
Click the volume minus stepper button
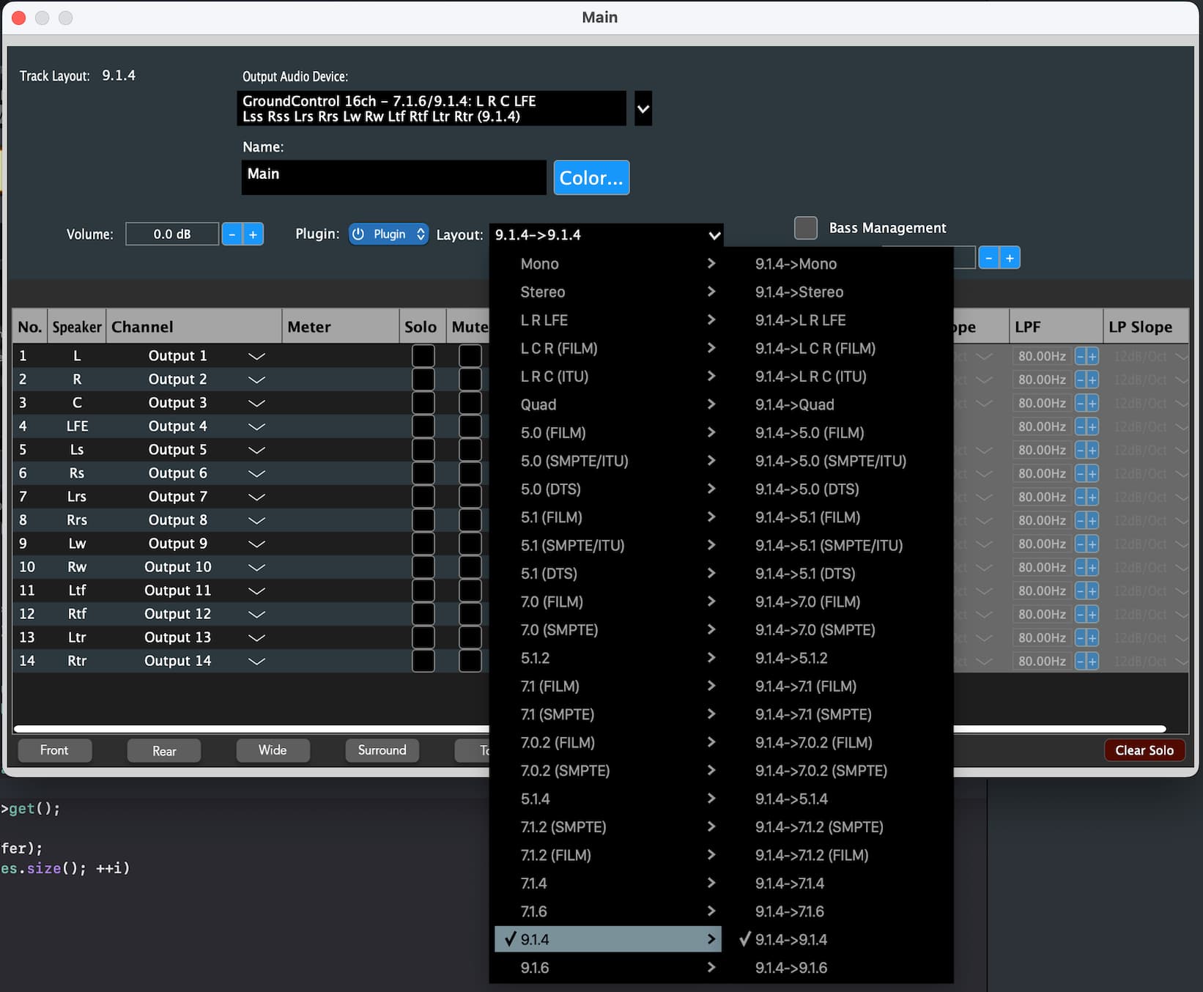click(232, 234)
